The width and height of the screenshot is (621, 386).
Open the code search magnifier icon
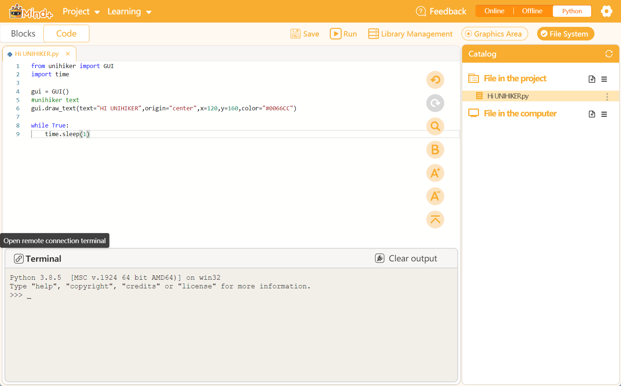pyautogui.click(x=435, y=126)
